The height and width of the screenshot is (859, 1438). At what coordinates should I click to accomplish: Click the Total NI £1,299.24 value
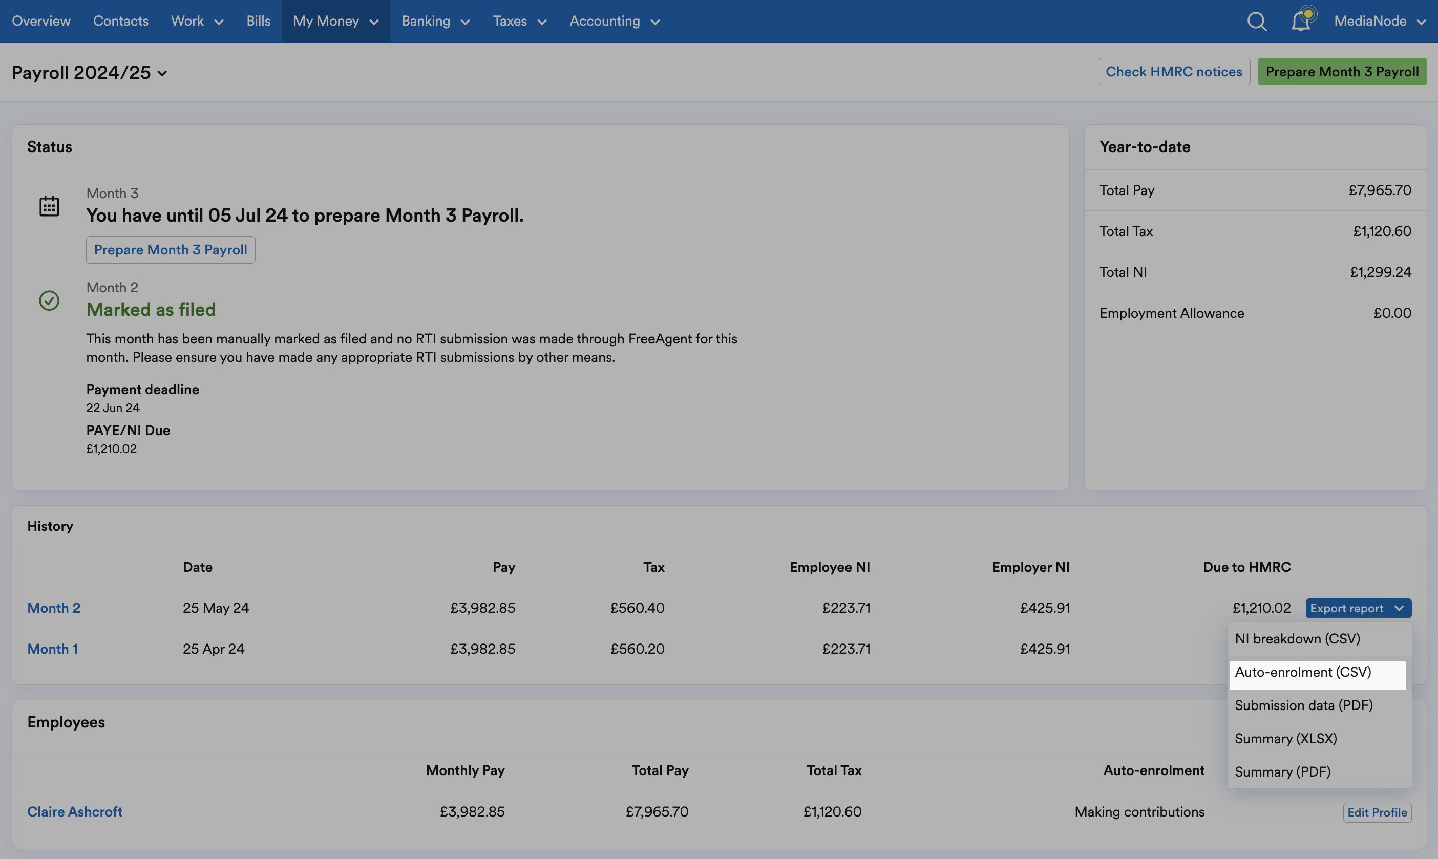[1380, 272]
